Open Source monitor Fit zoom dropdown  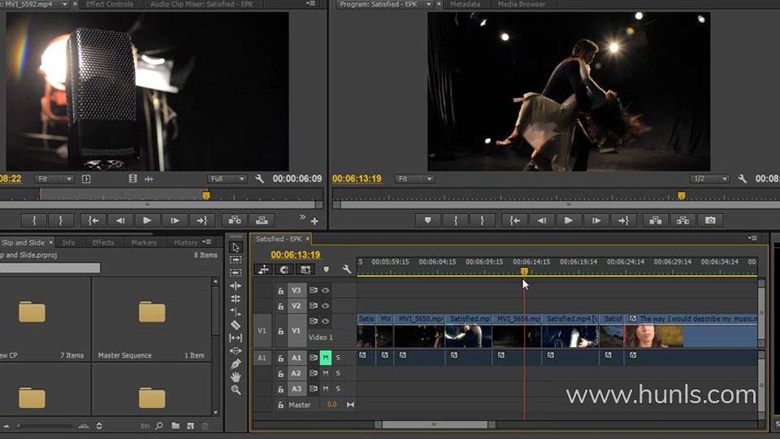(54, 179)
